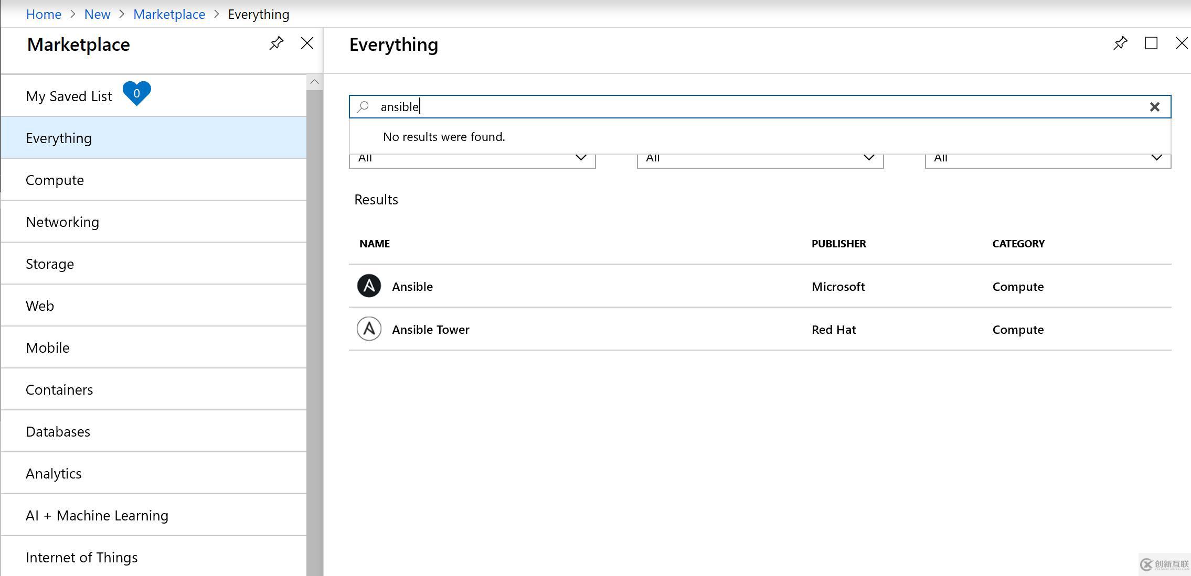Click the Everything panel pin icon
Screen dimensions: 1191x576
coord(1120,44)
